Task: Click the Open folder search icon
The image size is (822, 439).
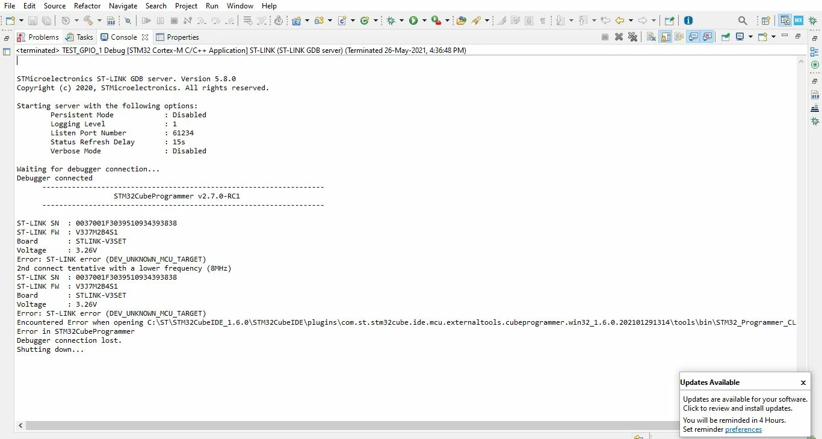Action: 462,20
